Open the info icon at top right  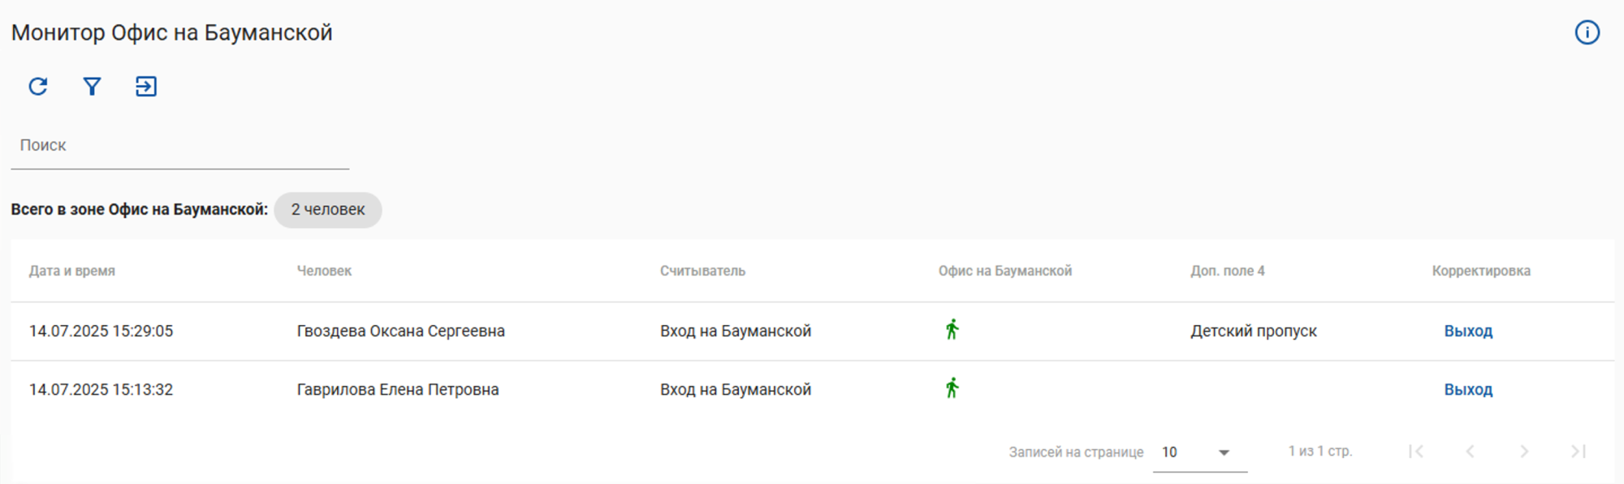pos(1587,32)
